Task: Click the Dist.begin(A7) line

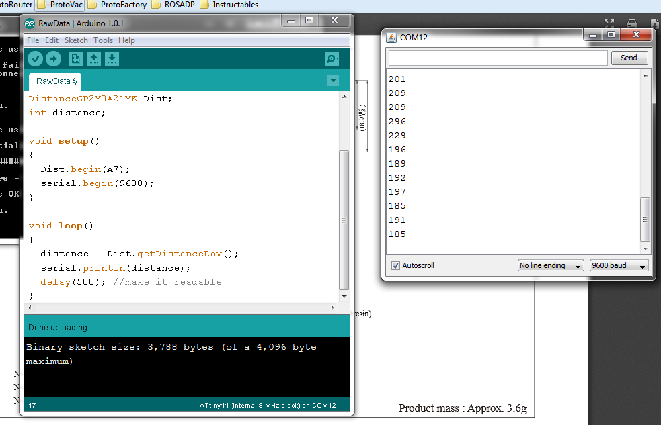Action: coord(85,169)
